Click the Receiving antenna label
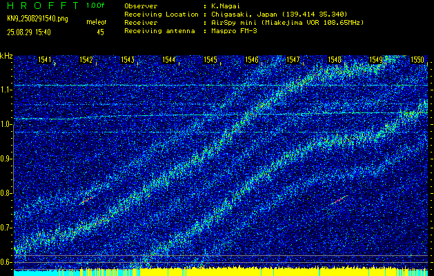The image size is (434, 276). [x=159, y=31]
